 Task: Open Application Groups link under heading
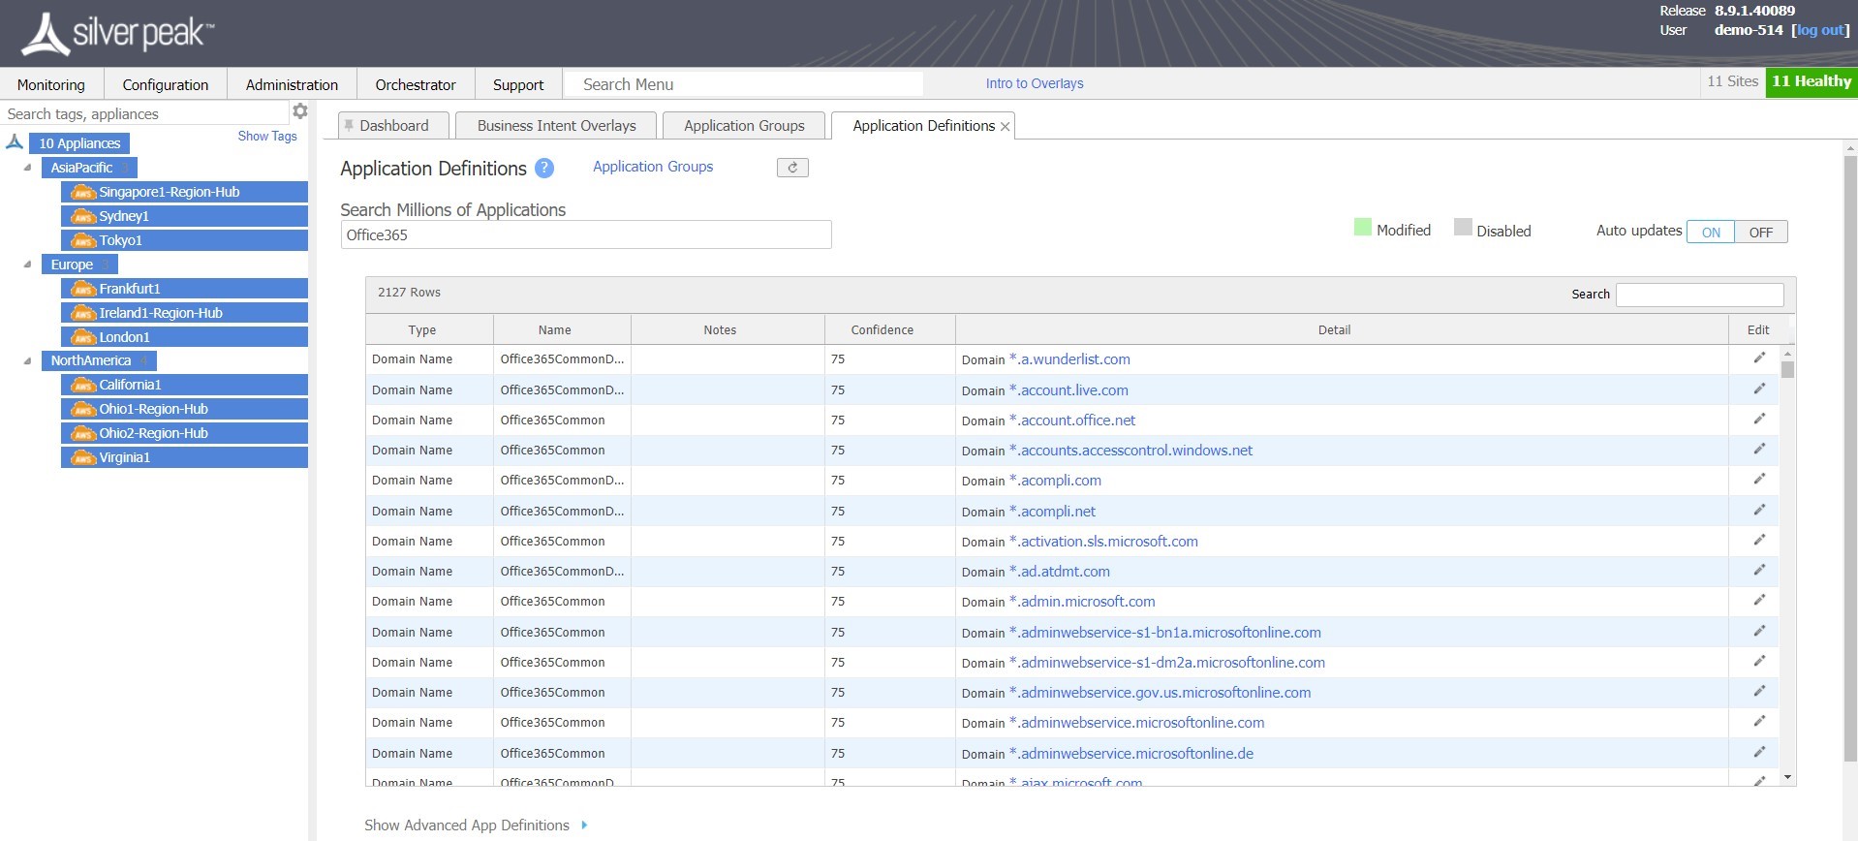pyautogui.click(x=653, y=167)
